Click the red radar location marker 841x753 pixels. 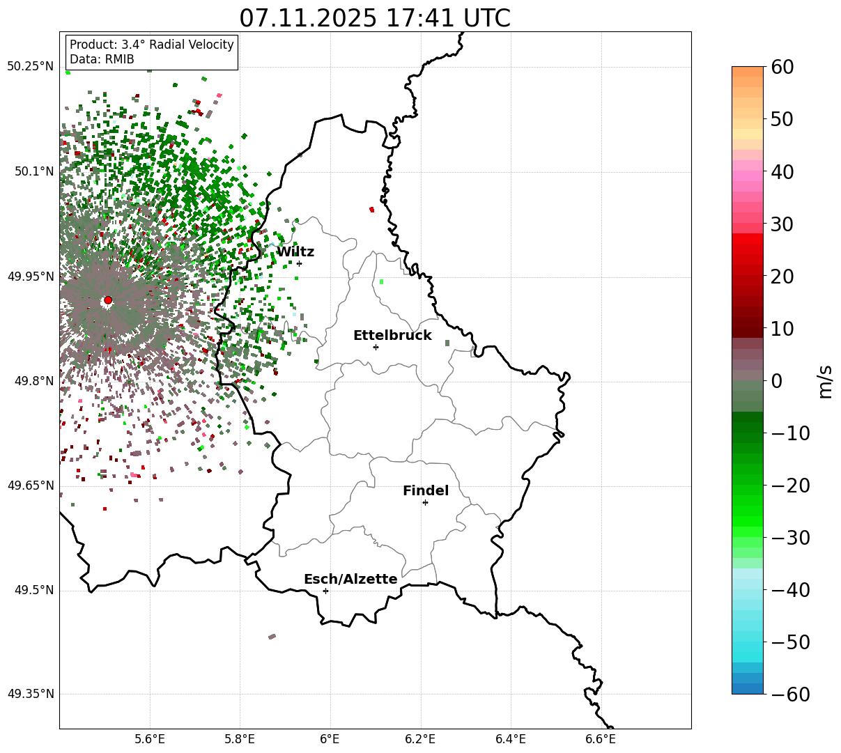108,300
